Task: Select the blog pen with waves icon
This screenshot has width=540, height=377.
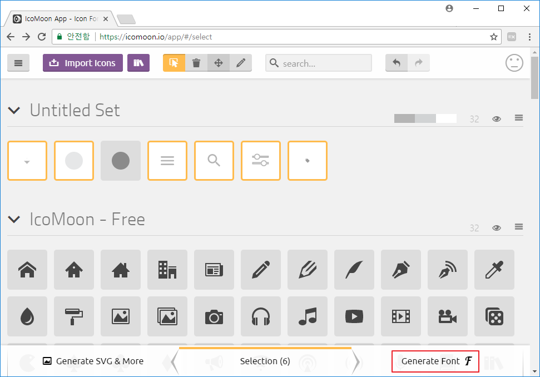Action: (448, 270)
